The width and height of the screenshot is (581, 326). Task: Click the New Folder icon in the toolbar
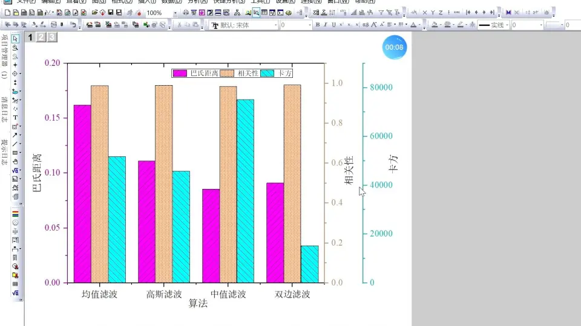pyautogui.click(x=16, y=13)
